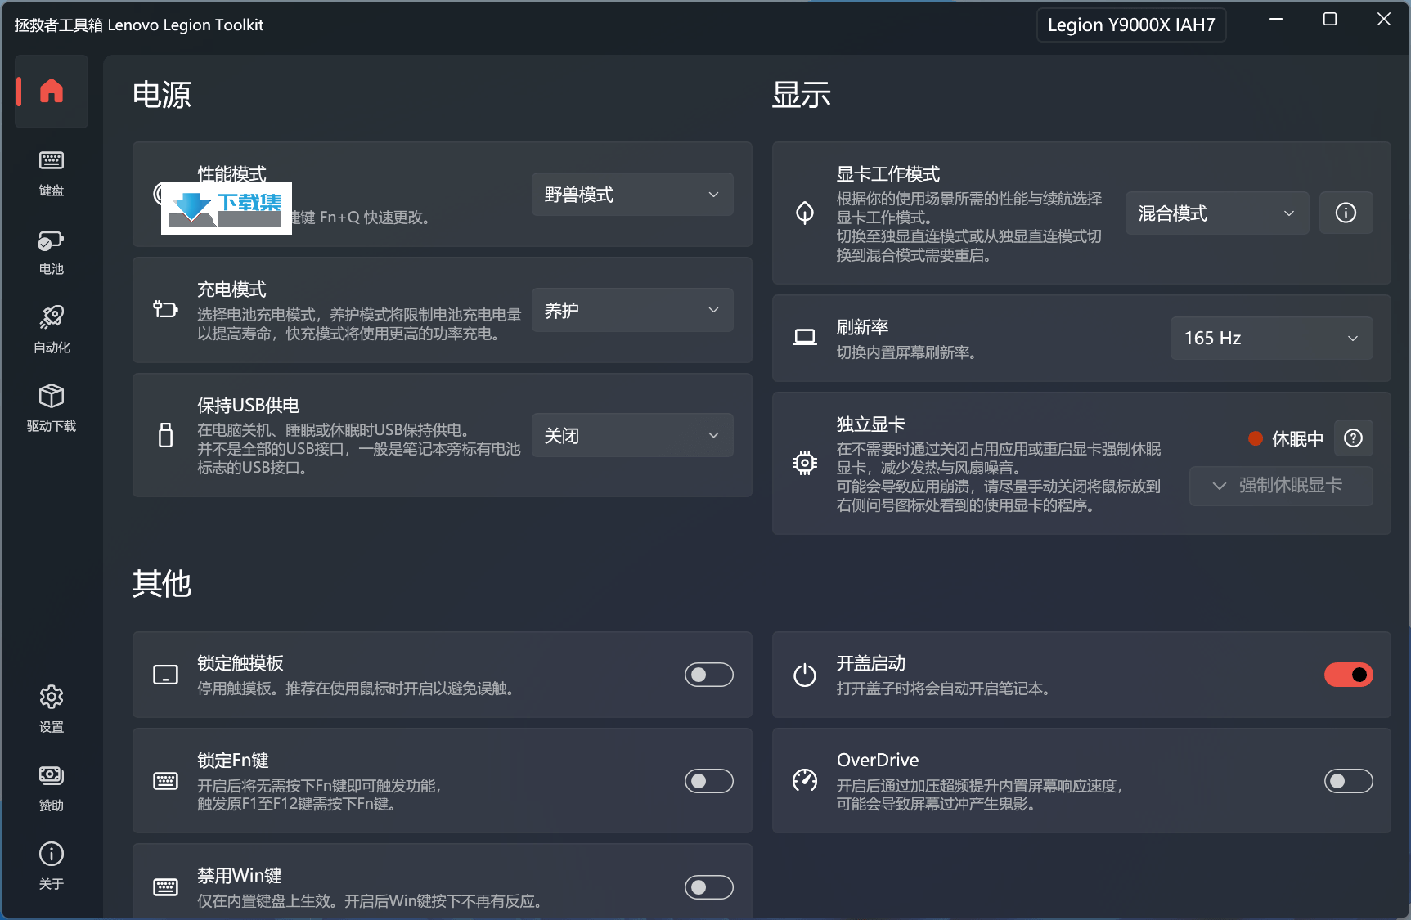Image resolution: width=1411 pixels, height=920 pixels.
Task: Open the 驱动下载 driver download page
Action: 51,409
